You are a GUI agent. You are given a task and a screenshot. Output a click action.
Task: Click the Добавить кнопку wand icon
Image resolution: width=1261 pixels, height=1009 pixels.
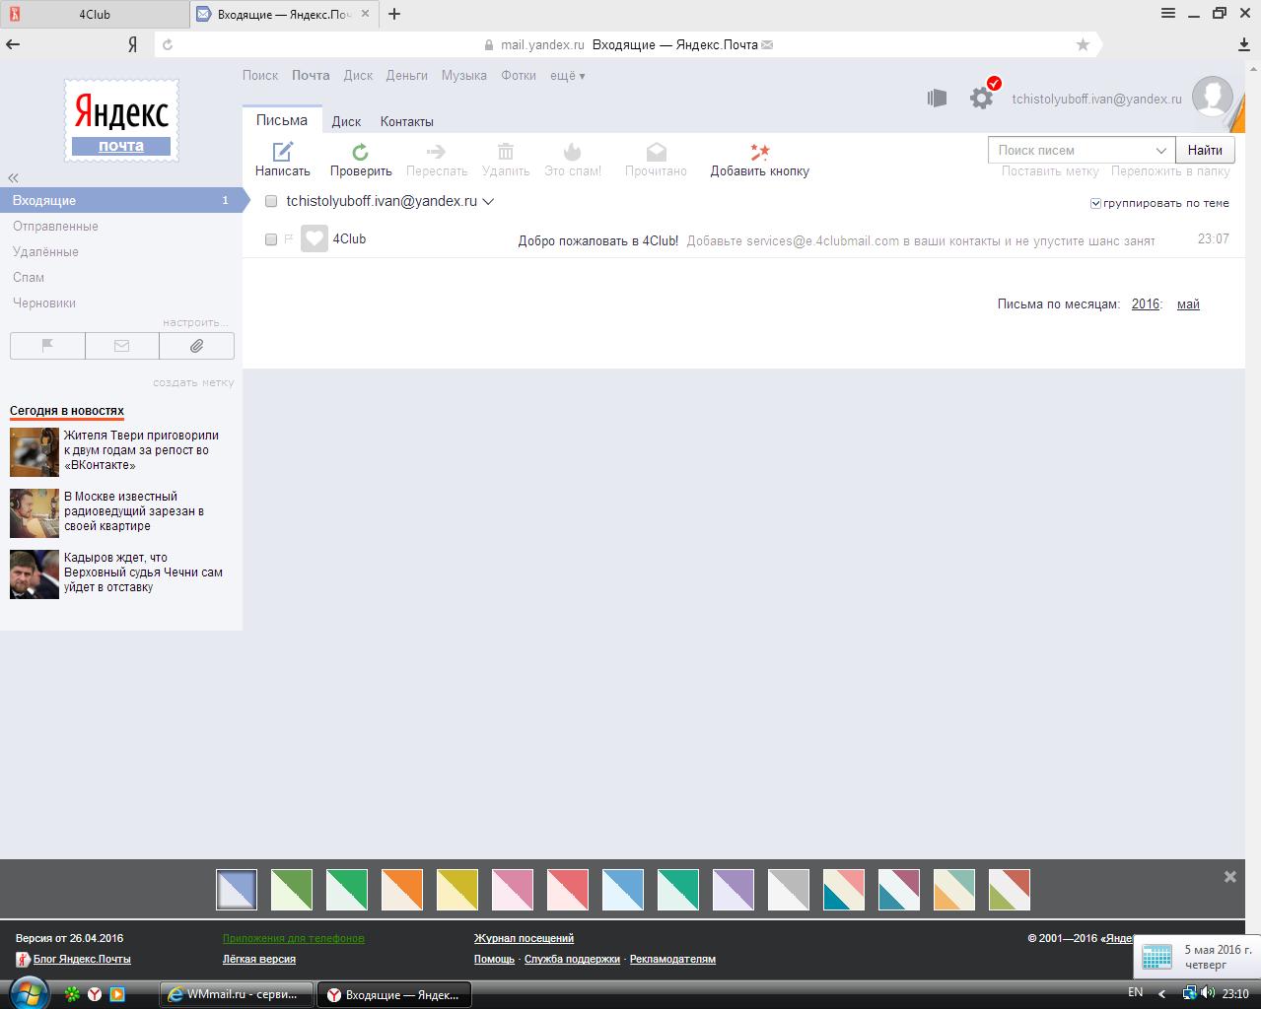coord(760,152)
